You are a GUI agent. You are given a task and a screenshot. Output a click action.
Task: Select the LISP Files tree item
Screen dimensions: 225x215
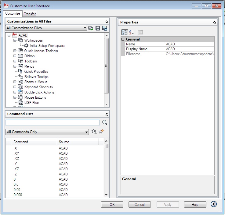click(x=31, y=103)
